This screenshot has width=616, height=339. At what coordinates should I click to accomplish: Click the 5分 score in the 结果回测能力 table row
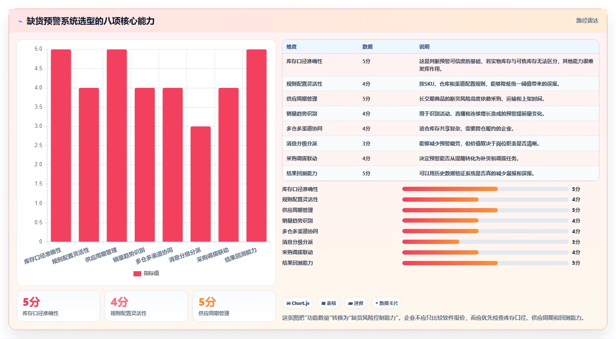pyautogui.click(x=366, y=174)
